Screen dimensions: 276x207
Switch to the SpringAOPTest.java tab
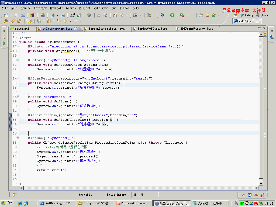[153, 29]
